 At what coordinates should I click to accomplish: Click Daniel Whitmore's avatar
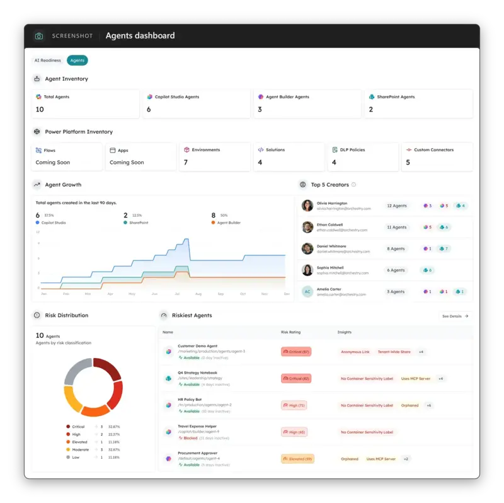click(307, 248)
